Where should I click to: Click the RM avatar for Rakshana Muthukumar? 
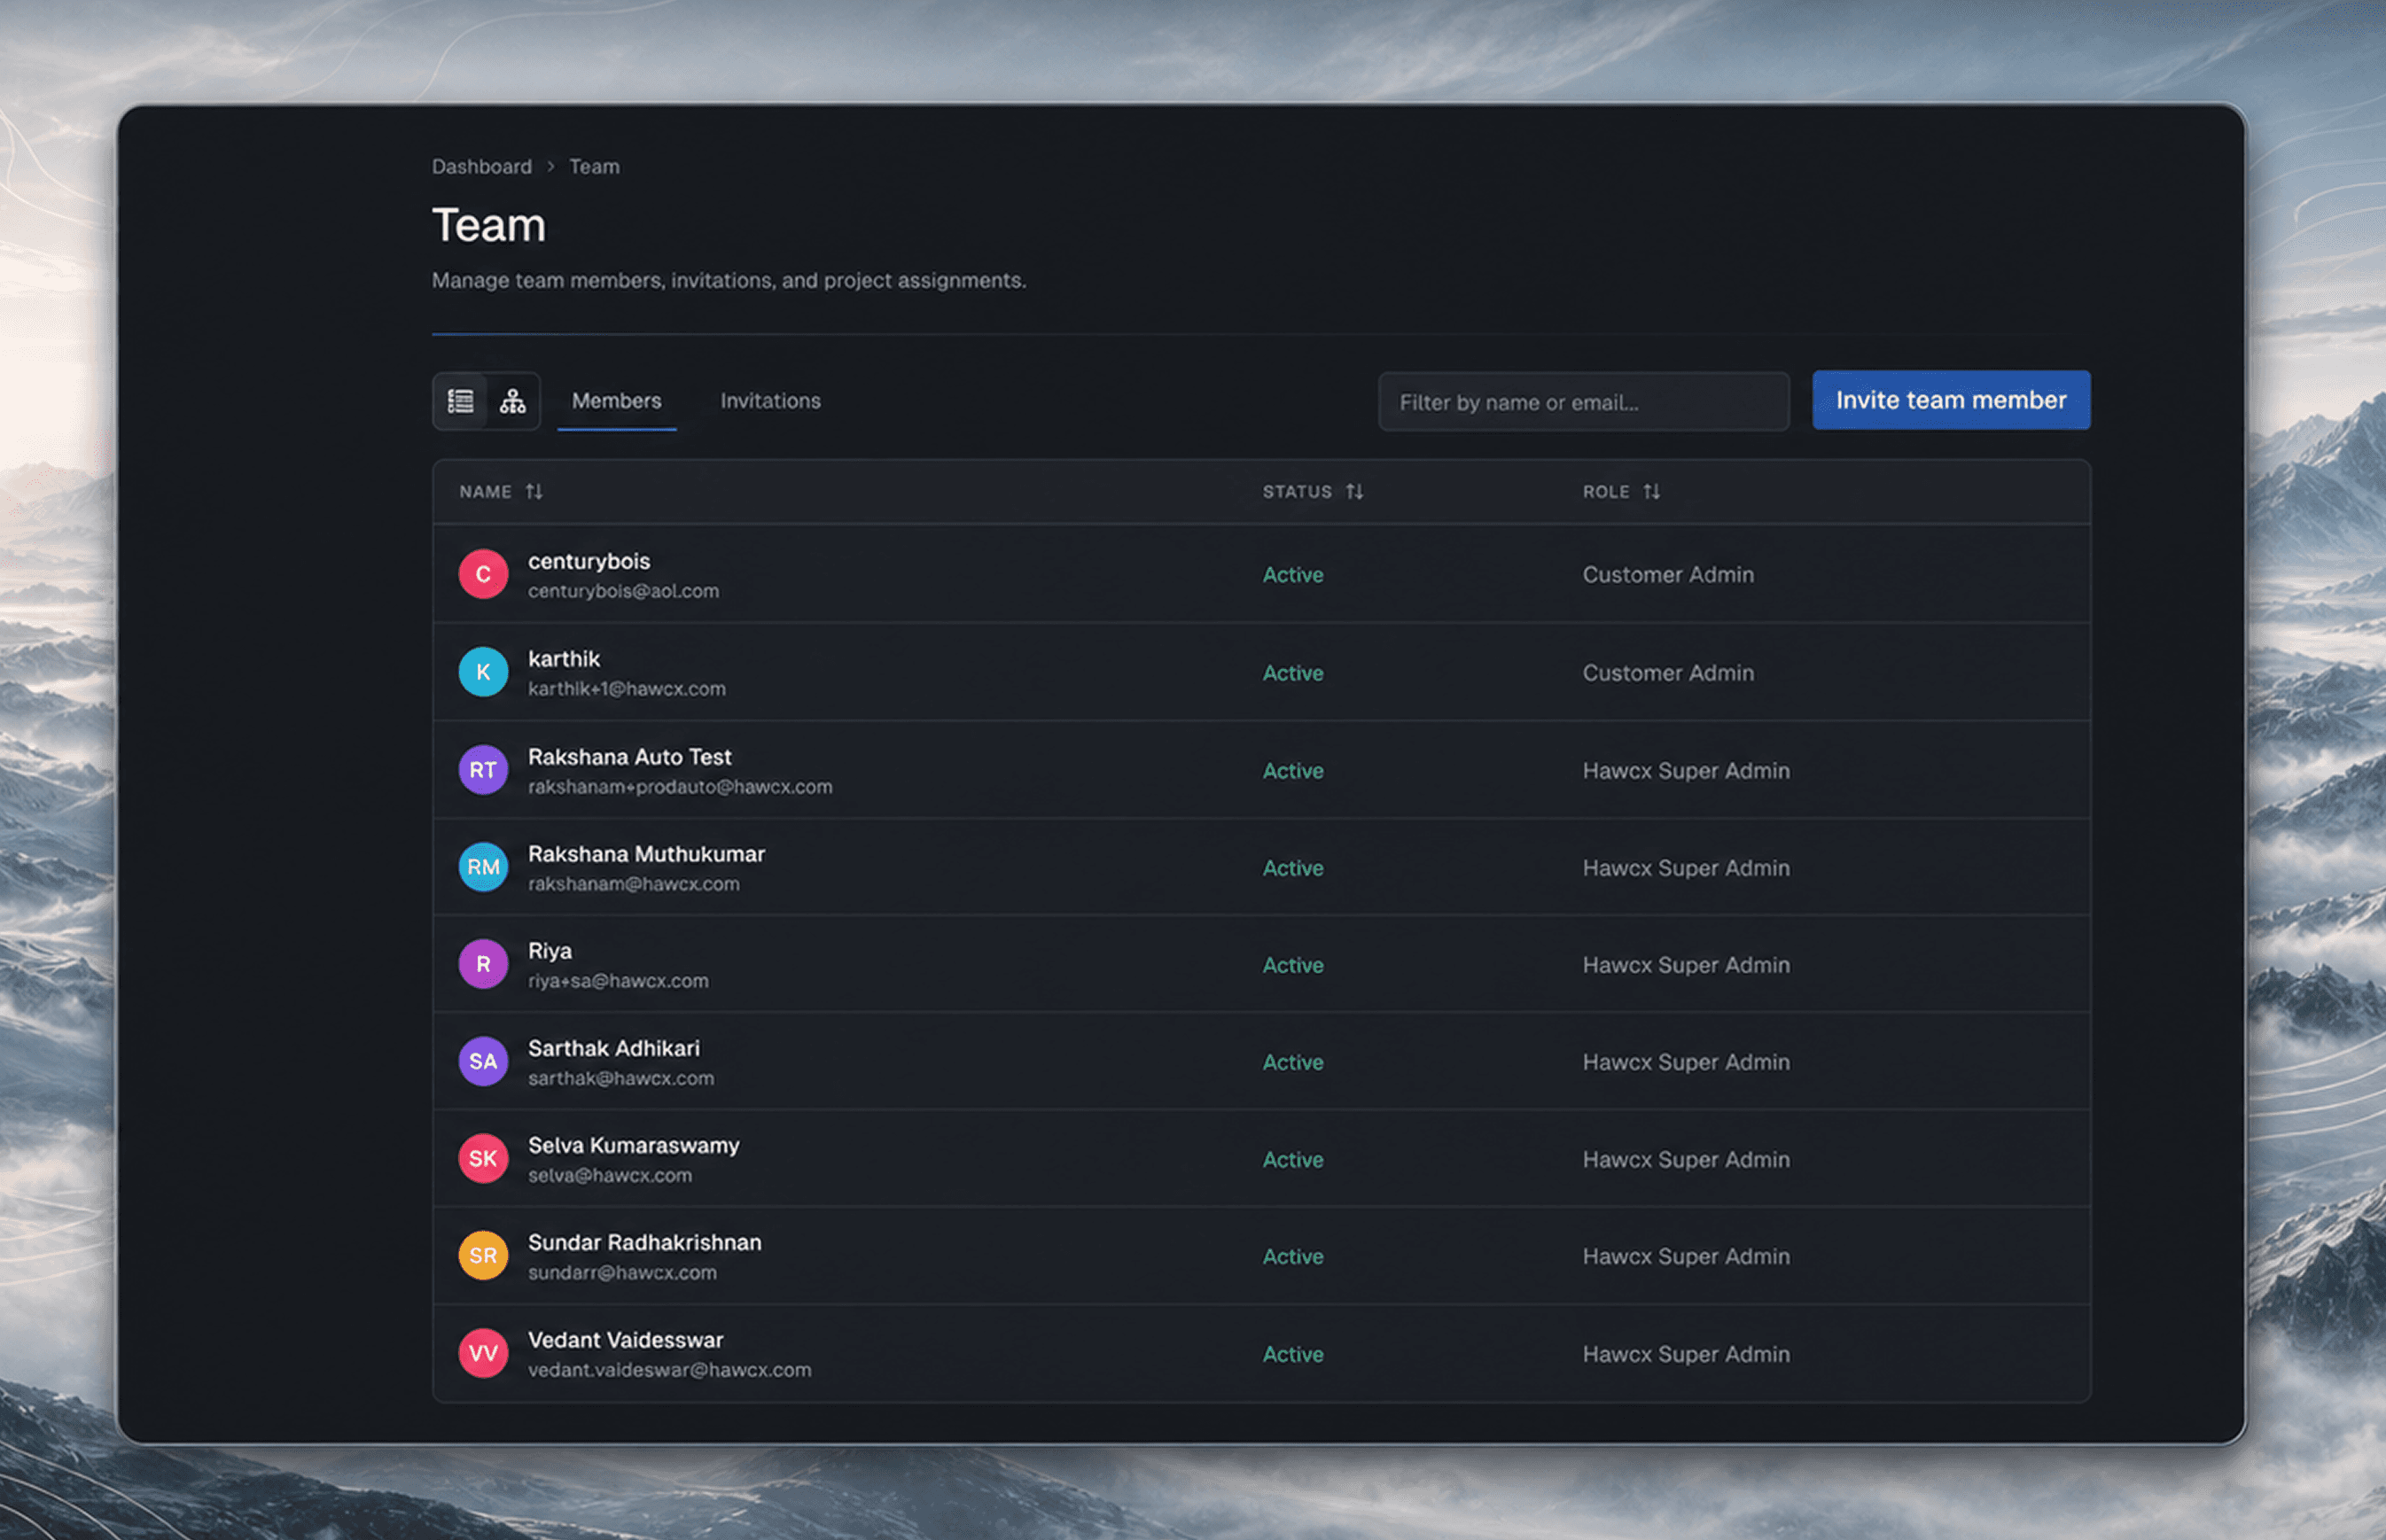483,867
